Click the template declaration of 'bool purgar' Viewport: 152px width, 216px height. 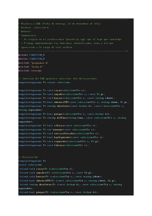pyautogui.click(x=64, y=114)
